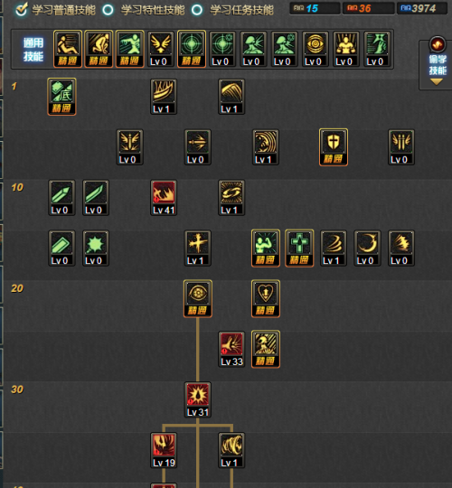Click the mastered green cross skill
Screen dimensions: 452x488
[x=299, y=249]
